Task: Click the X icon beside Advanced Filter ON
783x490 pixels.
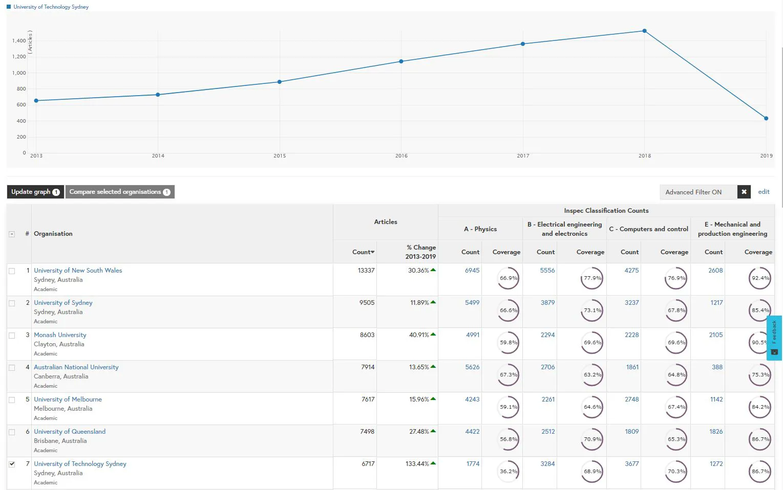Action: [x=744, y=192]
